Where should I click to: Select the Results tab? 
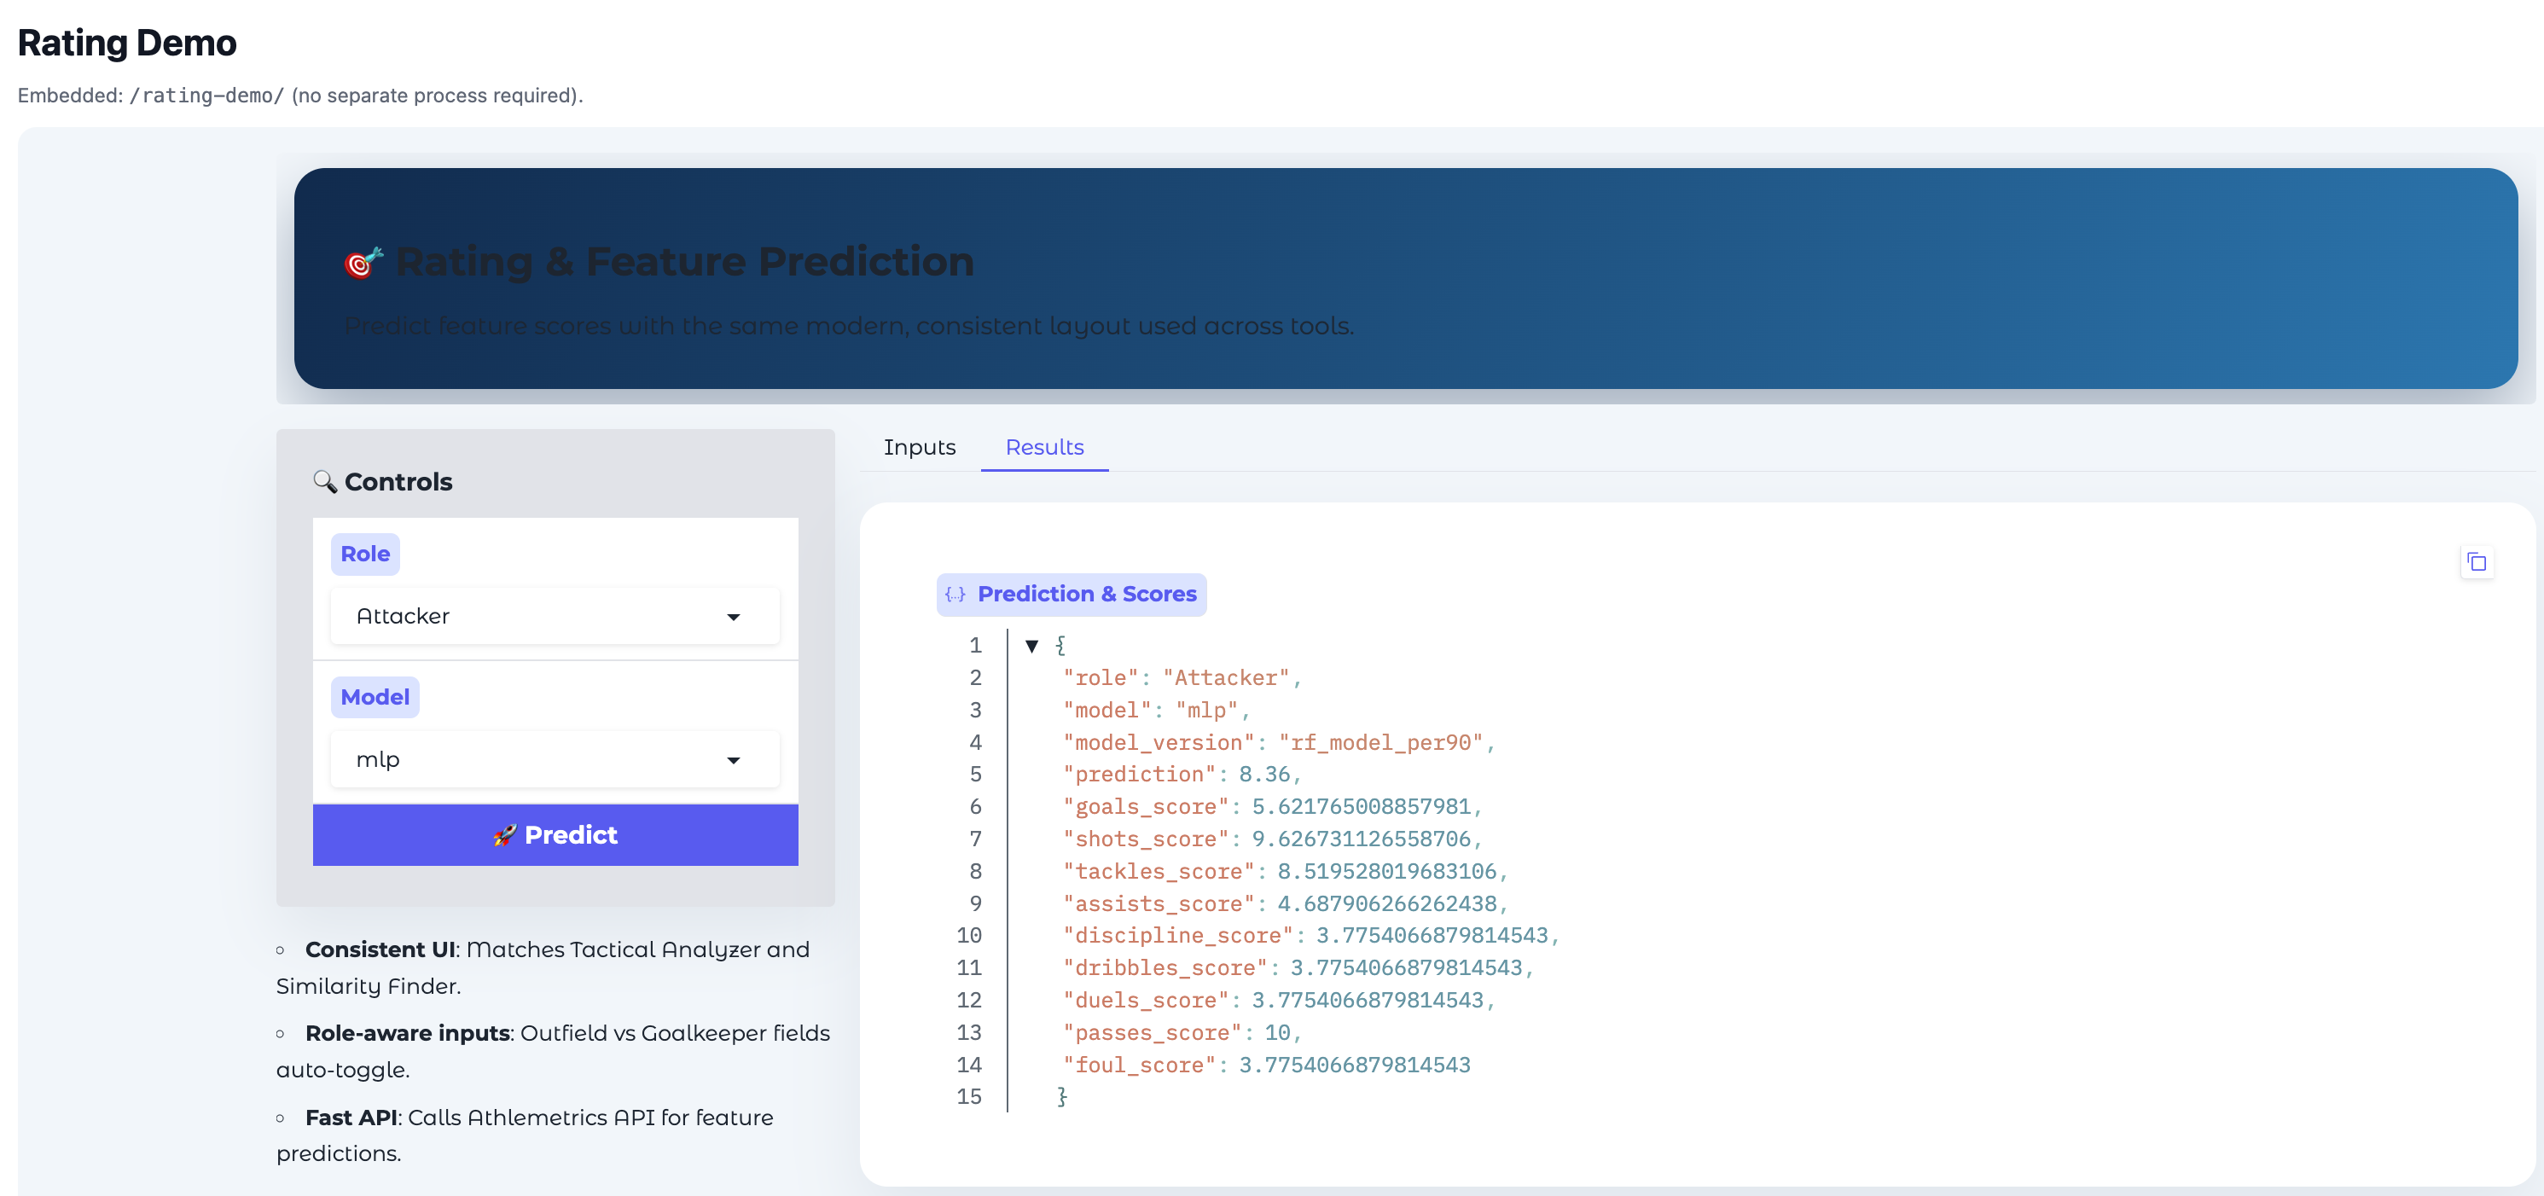click(1044, 447)
